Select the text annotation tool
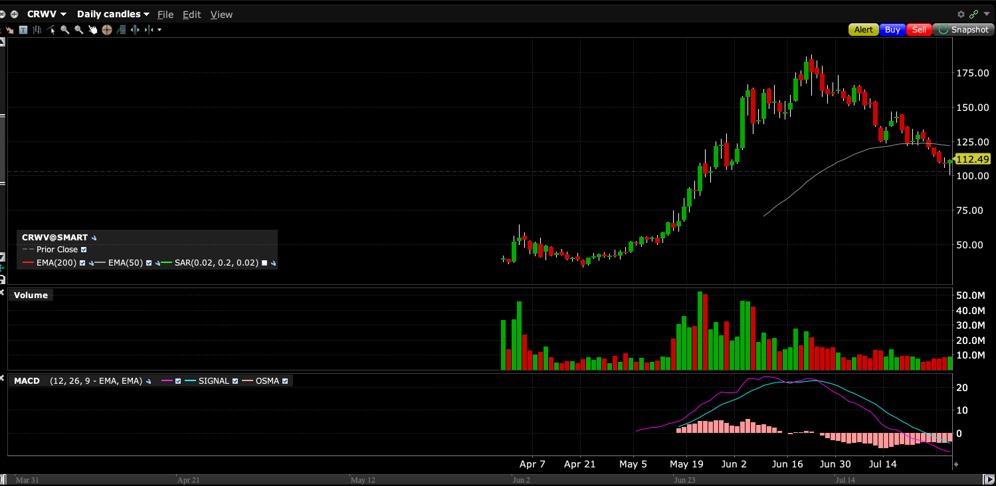Image resolution: width=996 pixels, height=486 pixels. pos(23,30)
